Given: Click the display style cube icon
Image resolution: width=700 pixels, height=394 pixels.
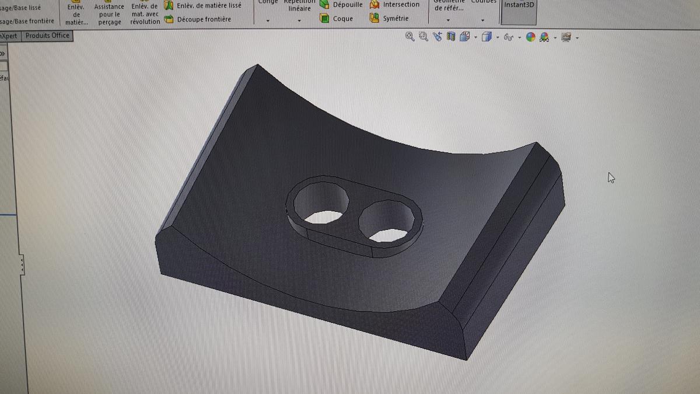Looking at the screenshot, I should pos(487,37).
